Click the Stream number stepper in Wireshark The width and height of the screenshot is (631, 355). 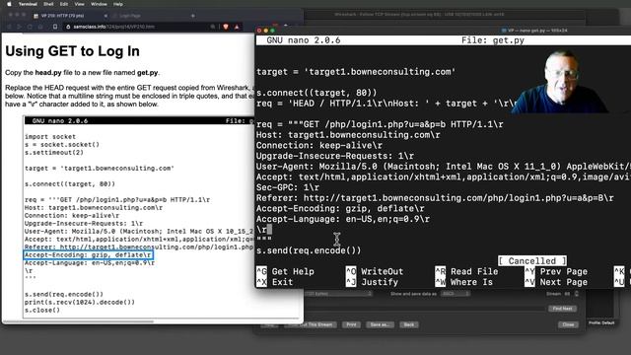pos(576,294)
